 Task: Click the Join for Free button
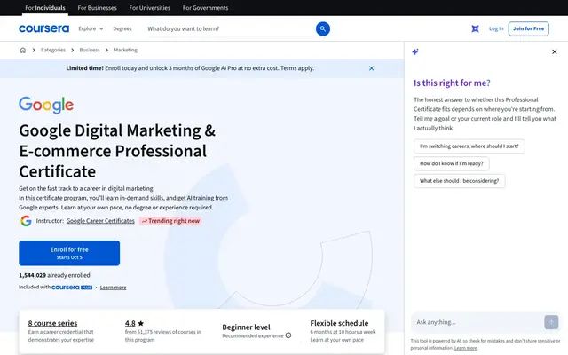529,28
